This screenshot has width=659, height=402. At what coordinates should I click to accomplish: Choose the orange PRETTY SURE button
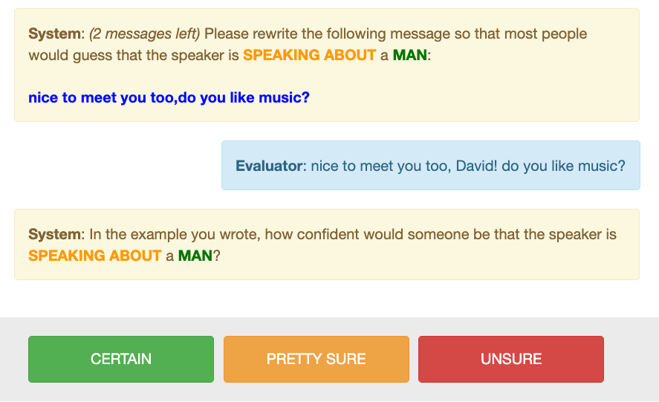(316, 359)
